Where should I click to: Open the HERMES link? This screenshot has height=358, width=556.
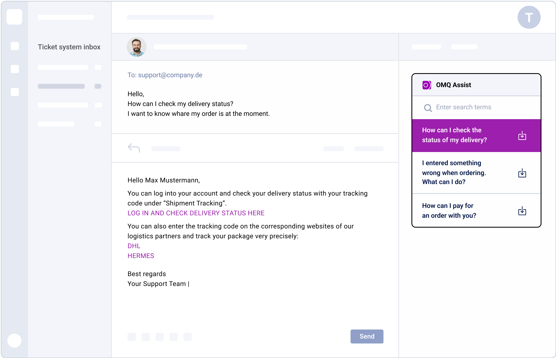click(141, 256)
